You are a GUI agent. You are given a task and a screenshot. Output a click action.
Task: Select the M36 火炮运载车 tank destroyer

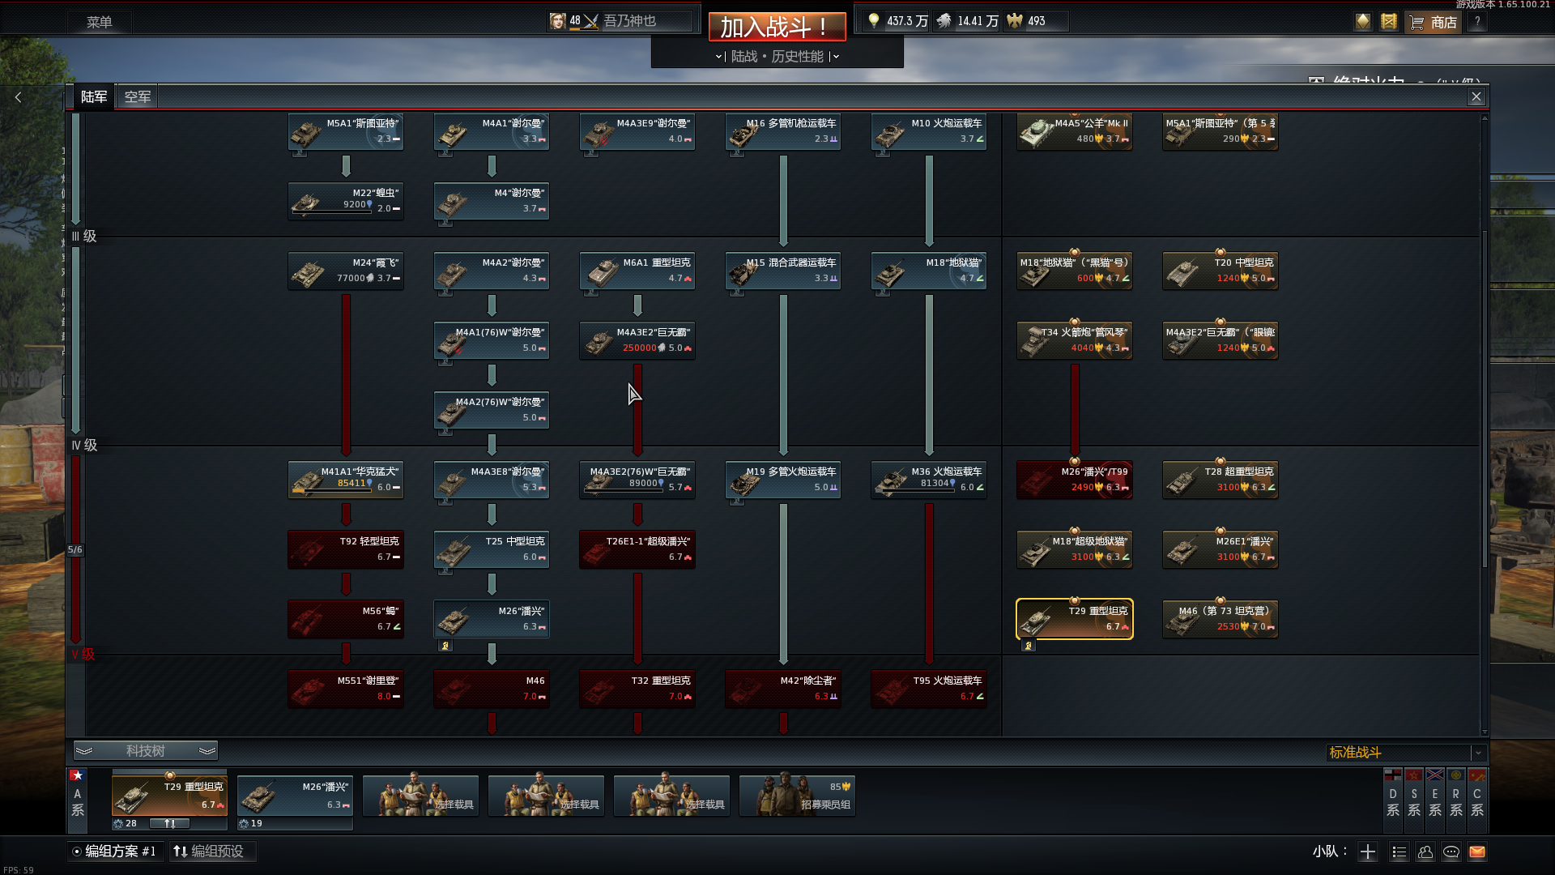[929, 480]
